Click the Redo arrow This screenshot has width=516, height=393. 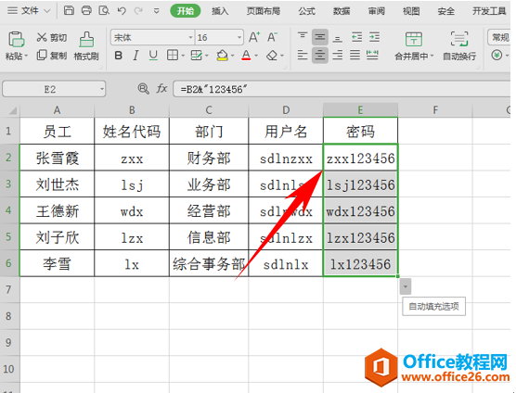(138, 11)
